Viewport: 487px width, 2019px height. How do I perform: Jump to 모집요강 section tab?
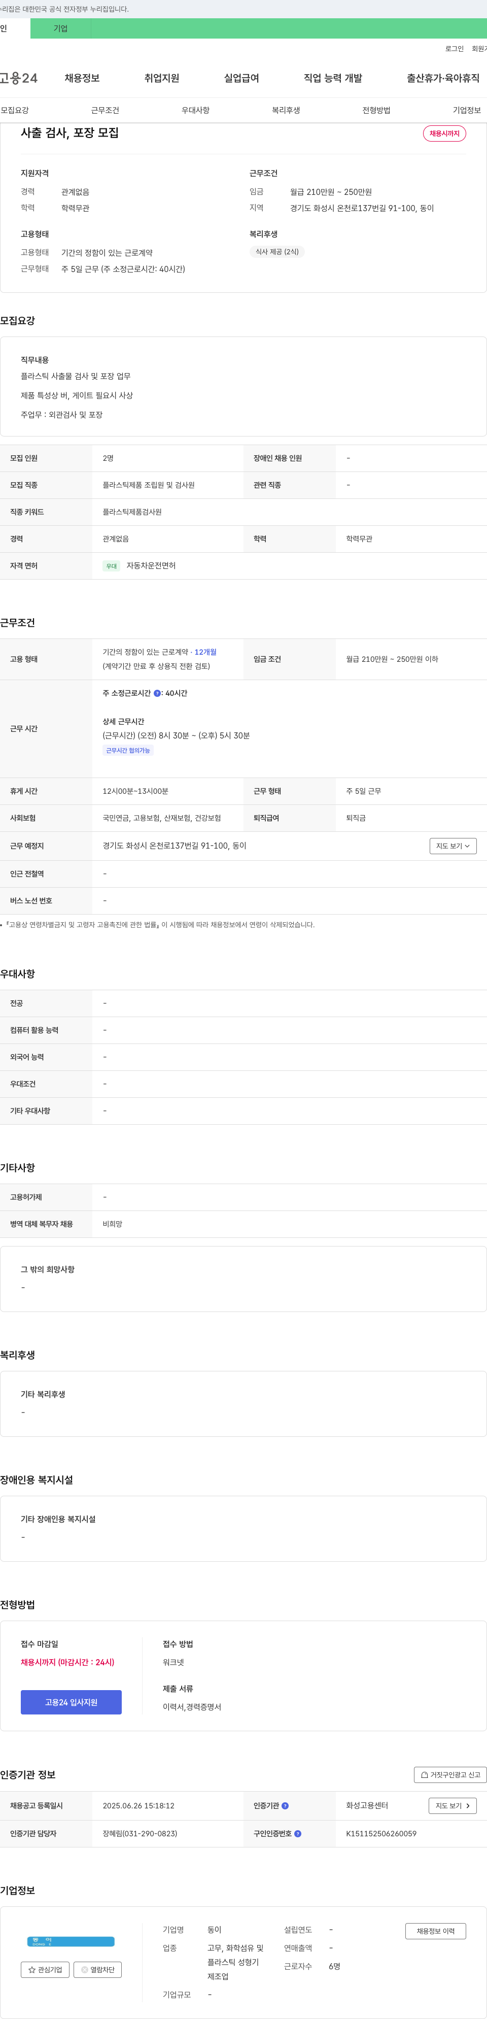pyautogui.click(x=15, y=110)
